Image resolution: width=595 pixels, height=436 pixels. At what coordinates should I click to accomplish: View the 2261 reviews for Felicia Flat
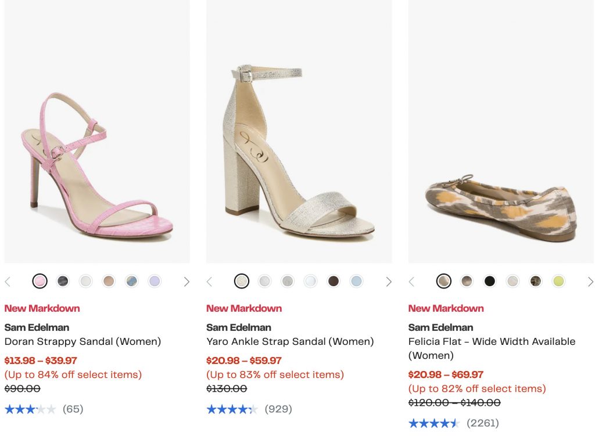482,423
